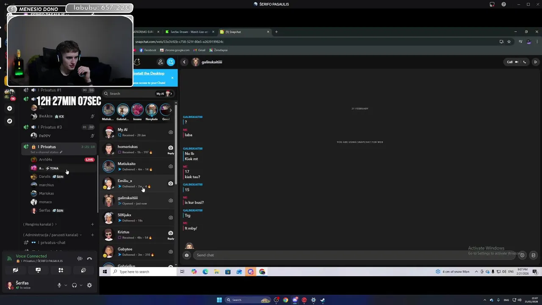This screenshot has width=542, height=305.
Task: Open camera icon on Matiukaite row
Action: coord(171,166)
